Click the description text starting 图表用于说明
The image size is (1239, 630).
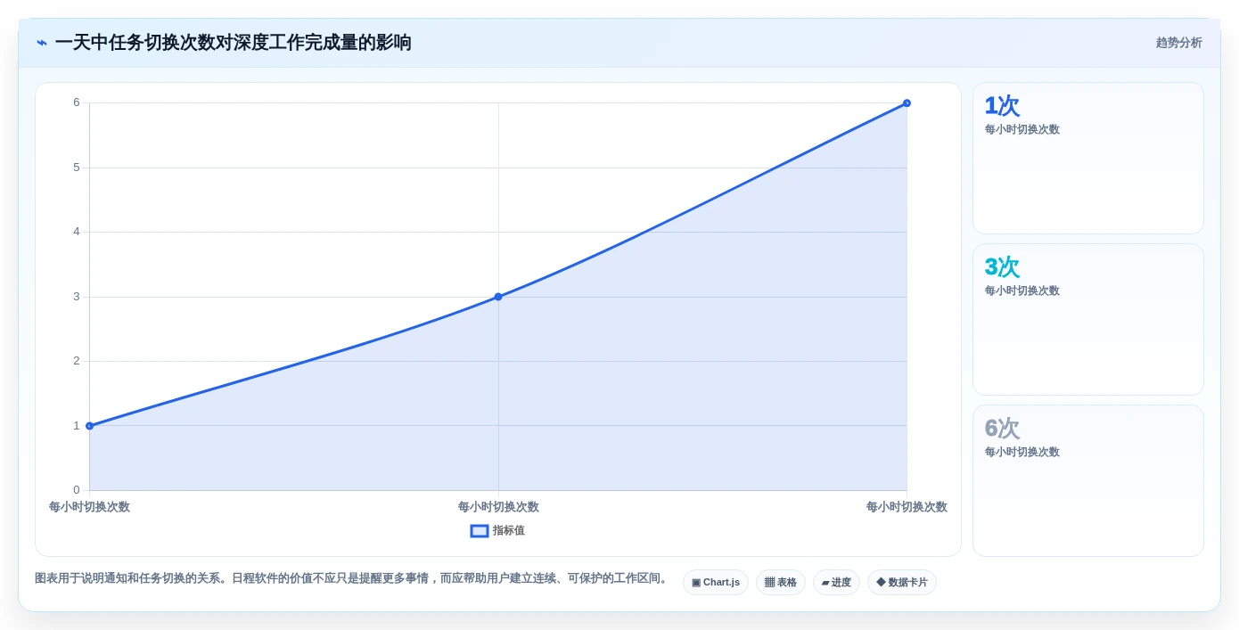click(x=353, y=578)
